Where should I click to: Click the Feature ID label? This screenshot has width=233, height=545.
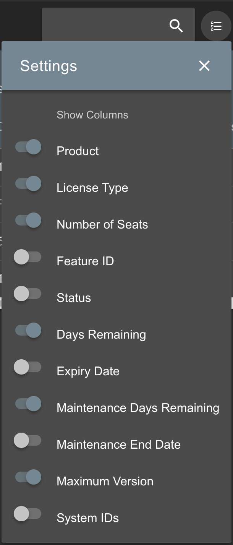click(x=85, y=261)
